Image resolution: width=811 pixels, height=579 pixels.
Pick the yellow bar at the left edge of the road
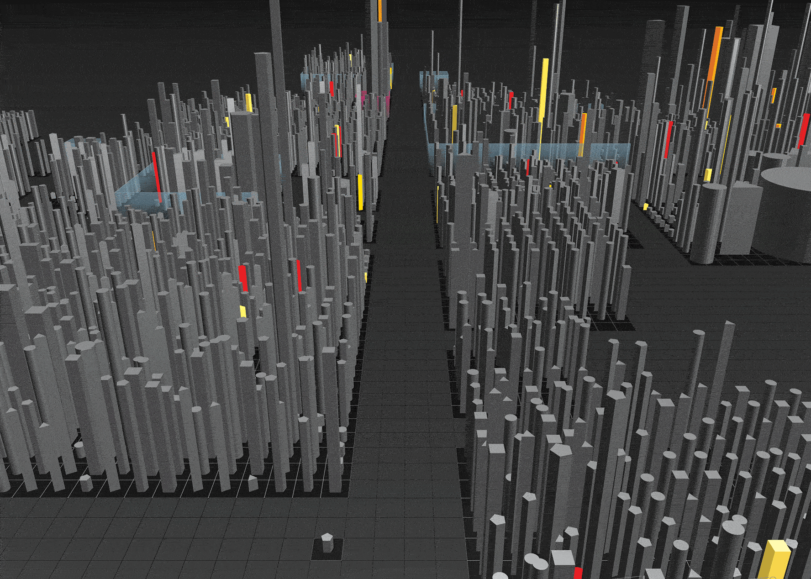pyautogui.click(x=360, y=192)
